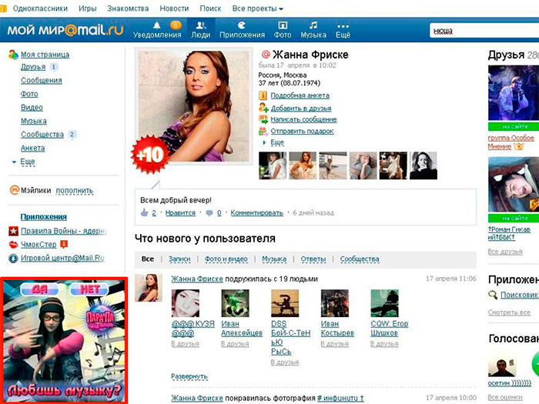Open Игры in the top bar

point(87,8)
